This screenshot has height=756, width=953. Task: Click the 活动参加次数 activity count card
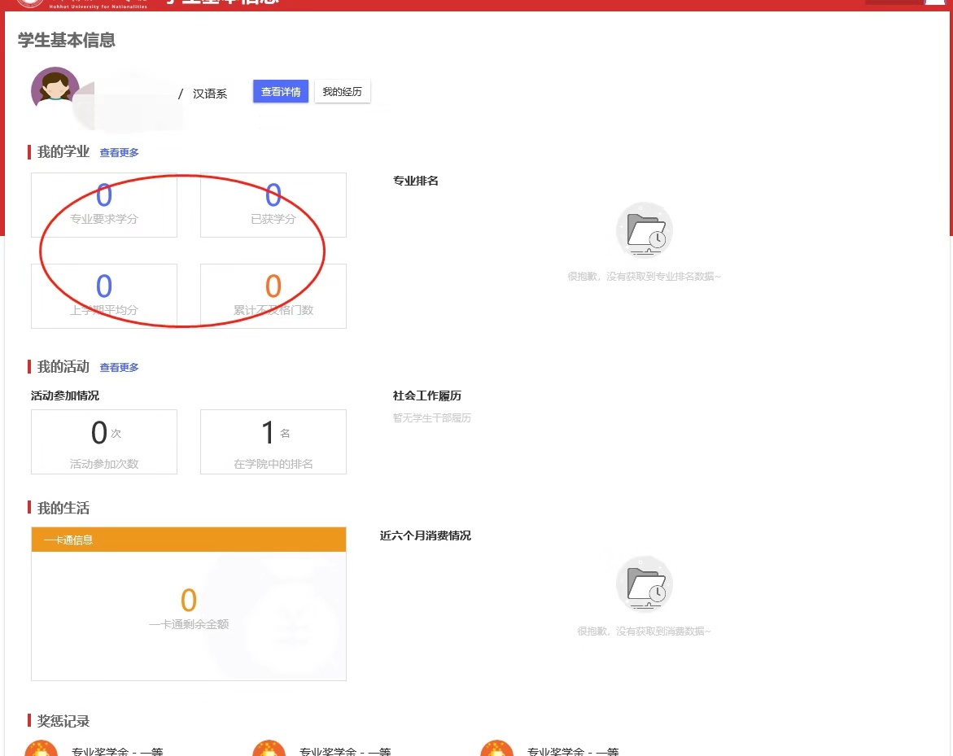104,442
